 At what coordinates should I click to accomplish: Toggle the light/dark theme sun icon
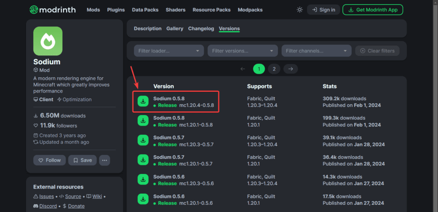point(299,10)
